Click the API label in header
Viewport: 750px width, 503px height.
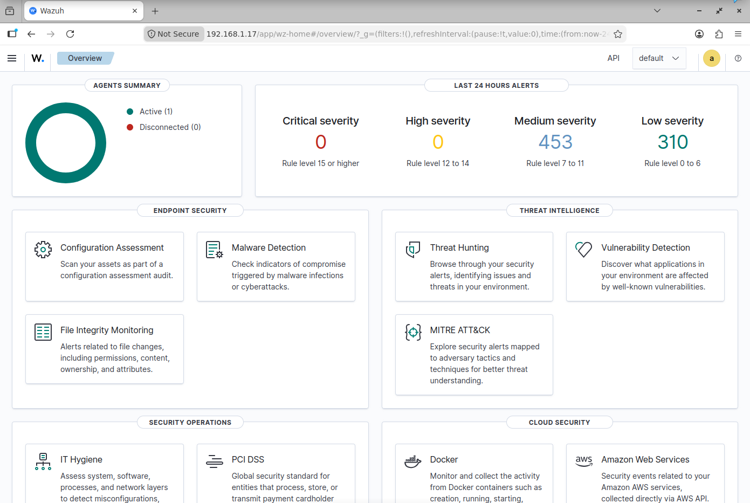tap(614, 58)
